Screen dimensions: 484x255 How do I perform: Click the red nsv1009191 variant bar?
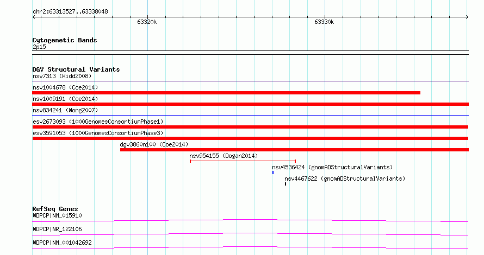coord(250,104)
